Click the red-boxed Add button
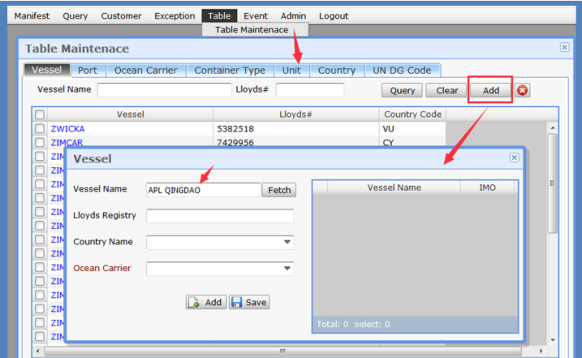 point(490,90)
